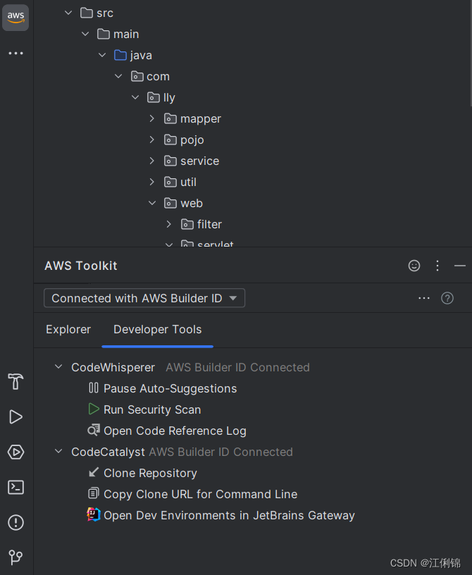Open the Build hammer tool window
This screenshot has width=472, height=575.
click(15, 381)
